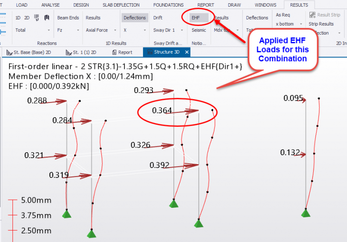Screen dimensions: 347x242
Task: Click the Strip Results button
Action: coord(321,24)
